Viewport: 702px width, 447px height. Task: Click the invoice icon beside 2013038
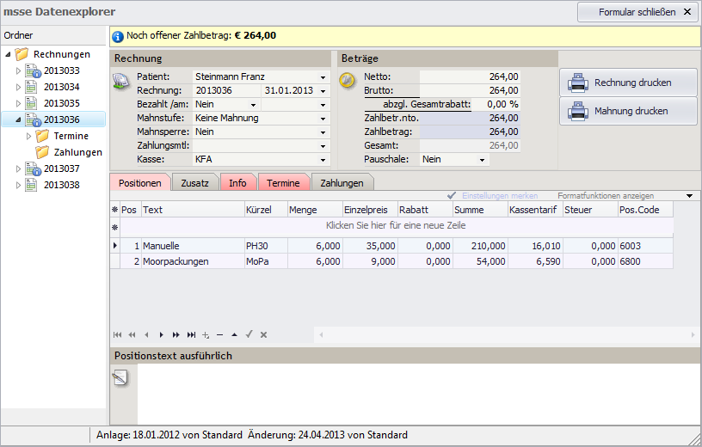click(x=31, y=185)
